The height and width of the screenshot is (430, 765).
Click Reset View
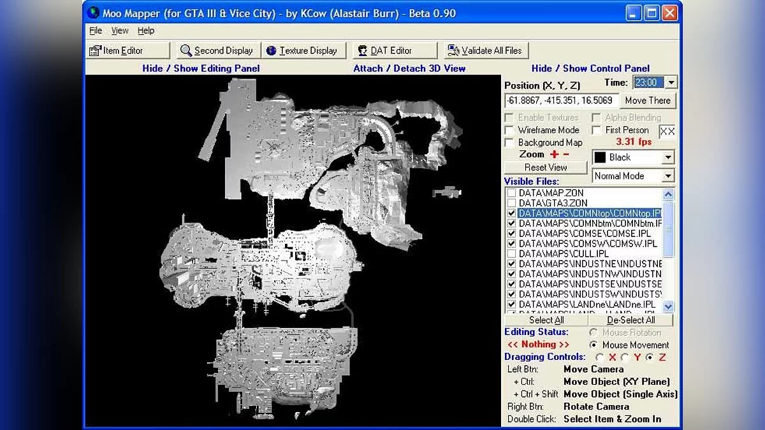coord(546,166)
